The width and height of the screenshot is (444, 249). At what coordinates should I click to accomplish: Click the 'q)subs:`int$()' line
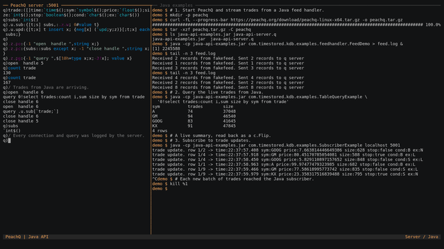pos(20,20)
